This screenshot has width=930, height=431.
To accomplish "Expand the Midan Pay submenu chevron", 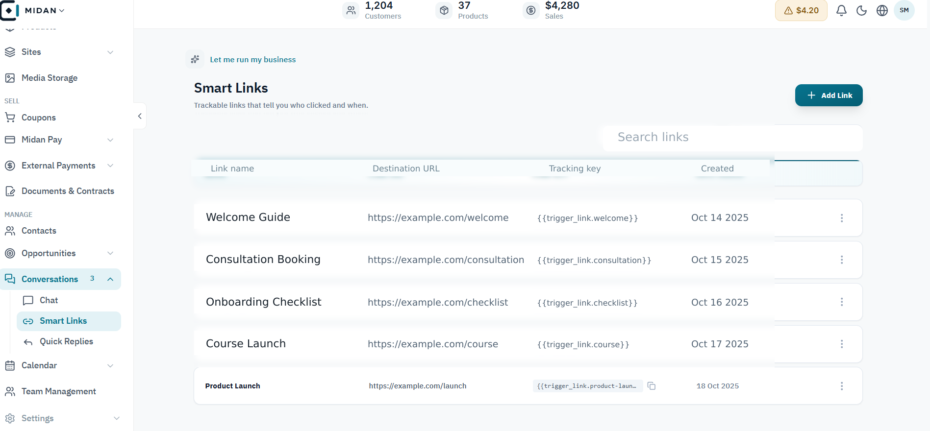I will coord(110,140).
